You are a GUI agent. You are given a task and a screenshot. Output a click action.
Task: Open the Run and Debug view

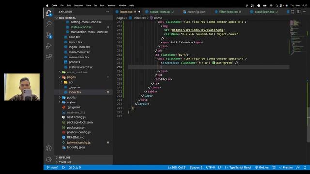tap(49, 46)
